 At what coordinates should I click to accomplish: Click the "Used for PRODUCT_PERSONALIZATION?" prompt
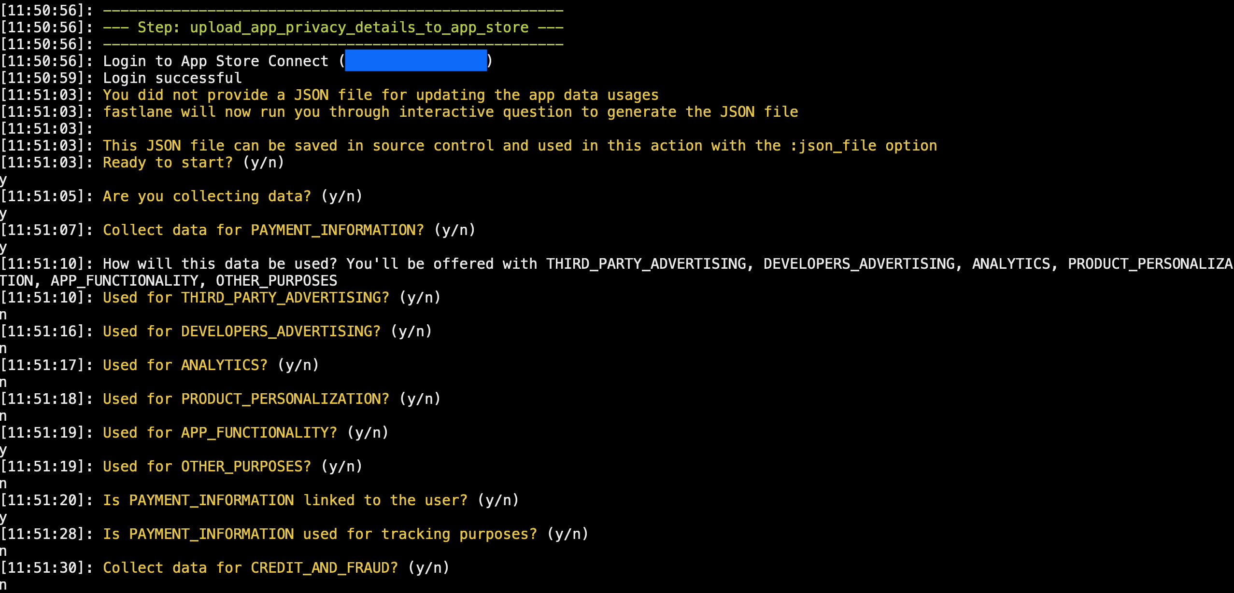point(271,399)
